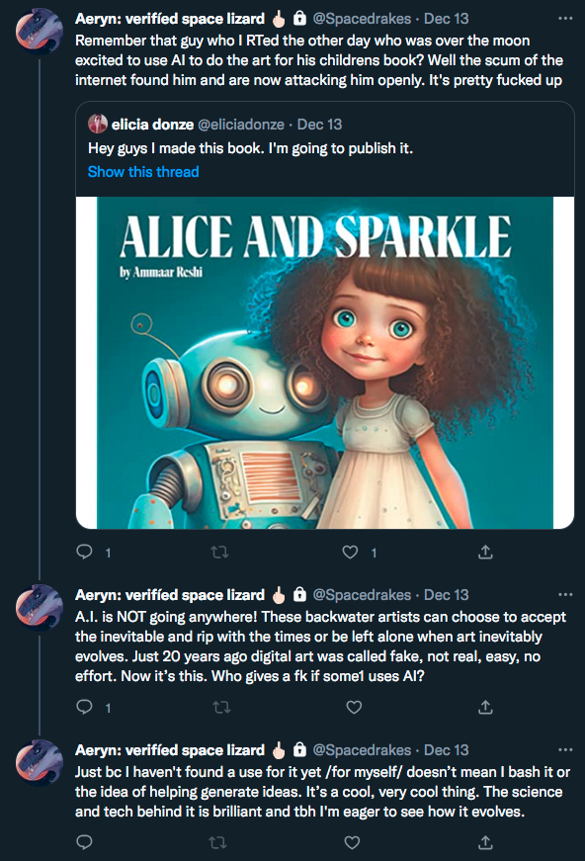Open the more options menu on the first tweet
This screenshot has height=861, width=585.
click(565, 18)
